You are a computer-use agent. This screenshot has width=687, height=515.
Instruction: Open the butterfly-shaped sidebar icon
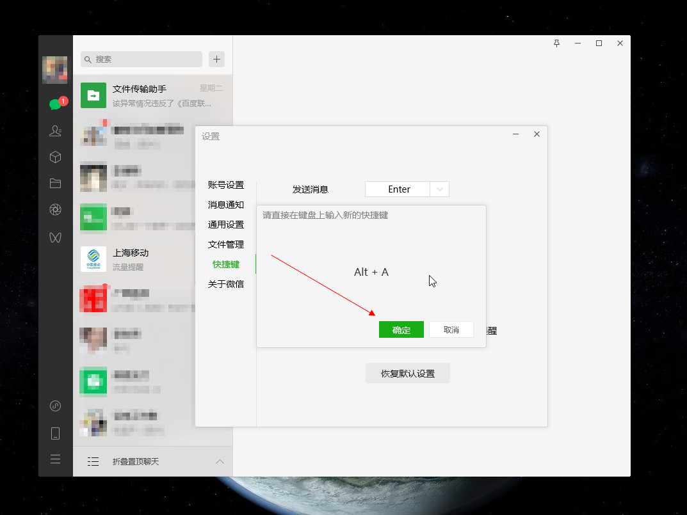pyautogui.click(x=55, y=237)
